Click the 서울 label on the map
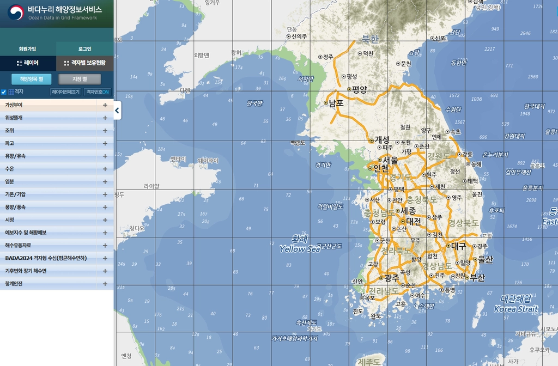Screen dimensions: 558x366 coord(390,160)
